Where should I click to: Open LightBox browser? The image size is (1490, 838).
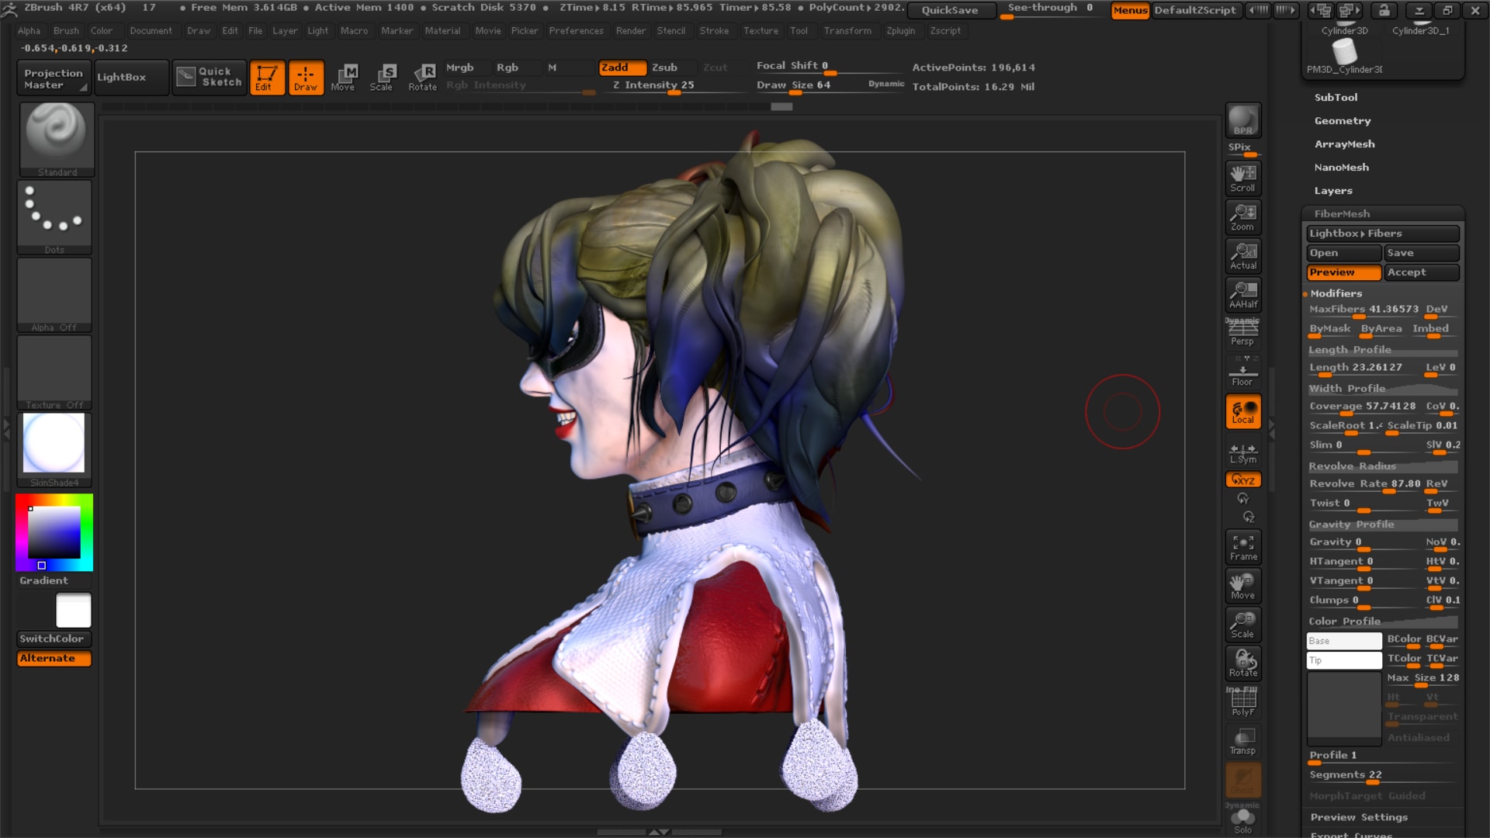coord(130,78)
